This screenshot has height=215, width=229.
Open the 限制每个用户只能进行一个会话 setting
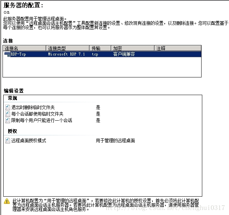click(x=42, y=120)
